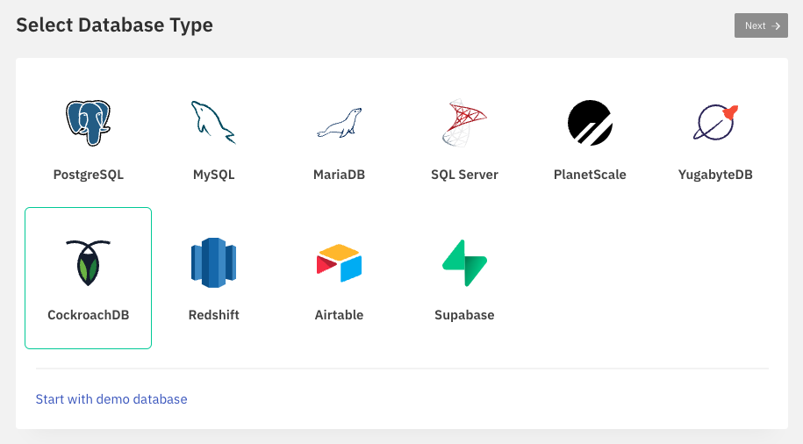Click the MySQL label

tap(213, 175)
